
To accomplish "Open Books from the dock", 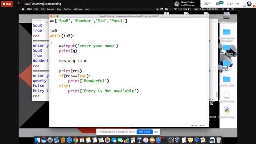I will (x=152, y=140).
